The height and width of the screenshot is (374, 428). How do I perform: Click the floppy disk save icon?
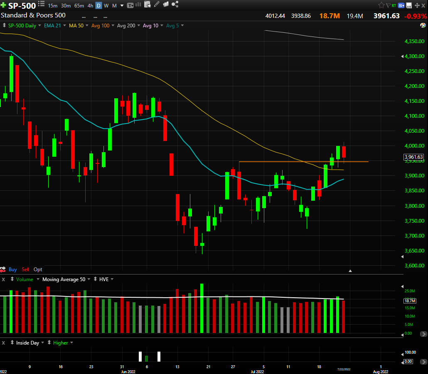tap(409, 5)
